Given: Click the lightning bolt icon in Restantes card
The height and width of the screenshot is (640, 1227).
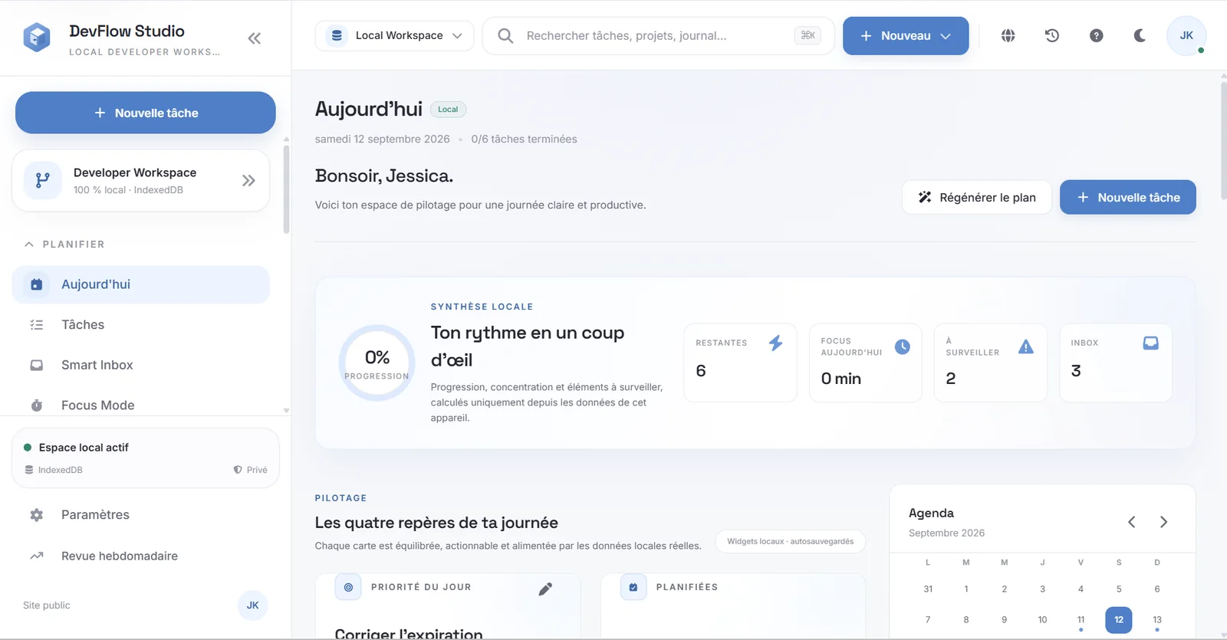Looking at the screenshot, I should (x=776, y=343).
